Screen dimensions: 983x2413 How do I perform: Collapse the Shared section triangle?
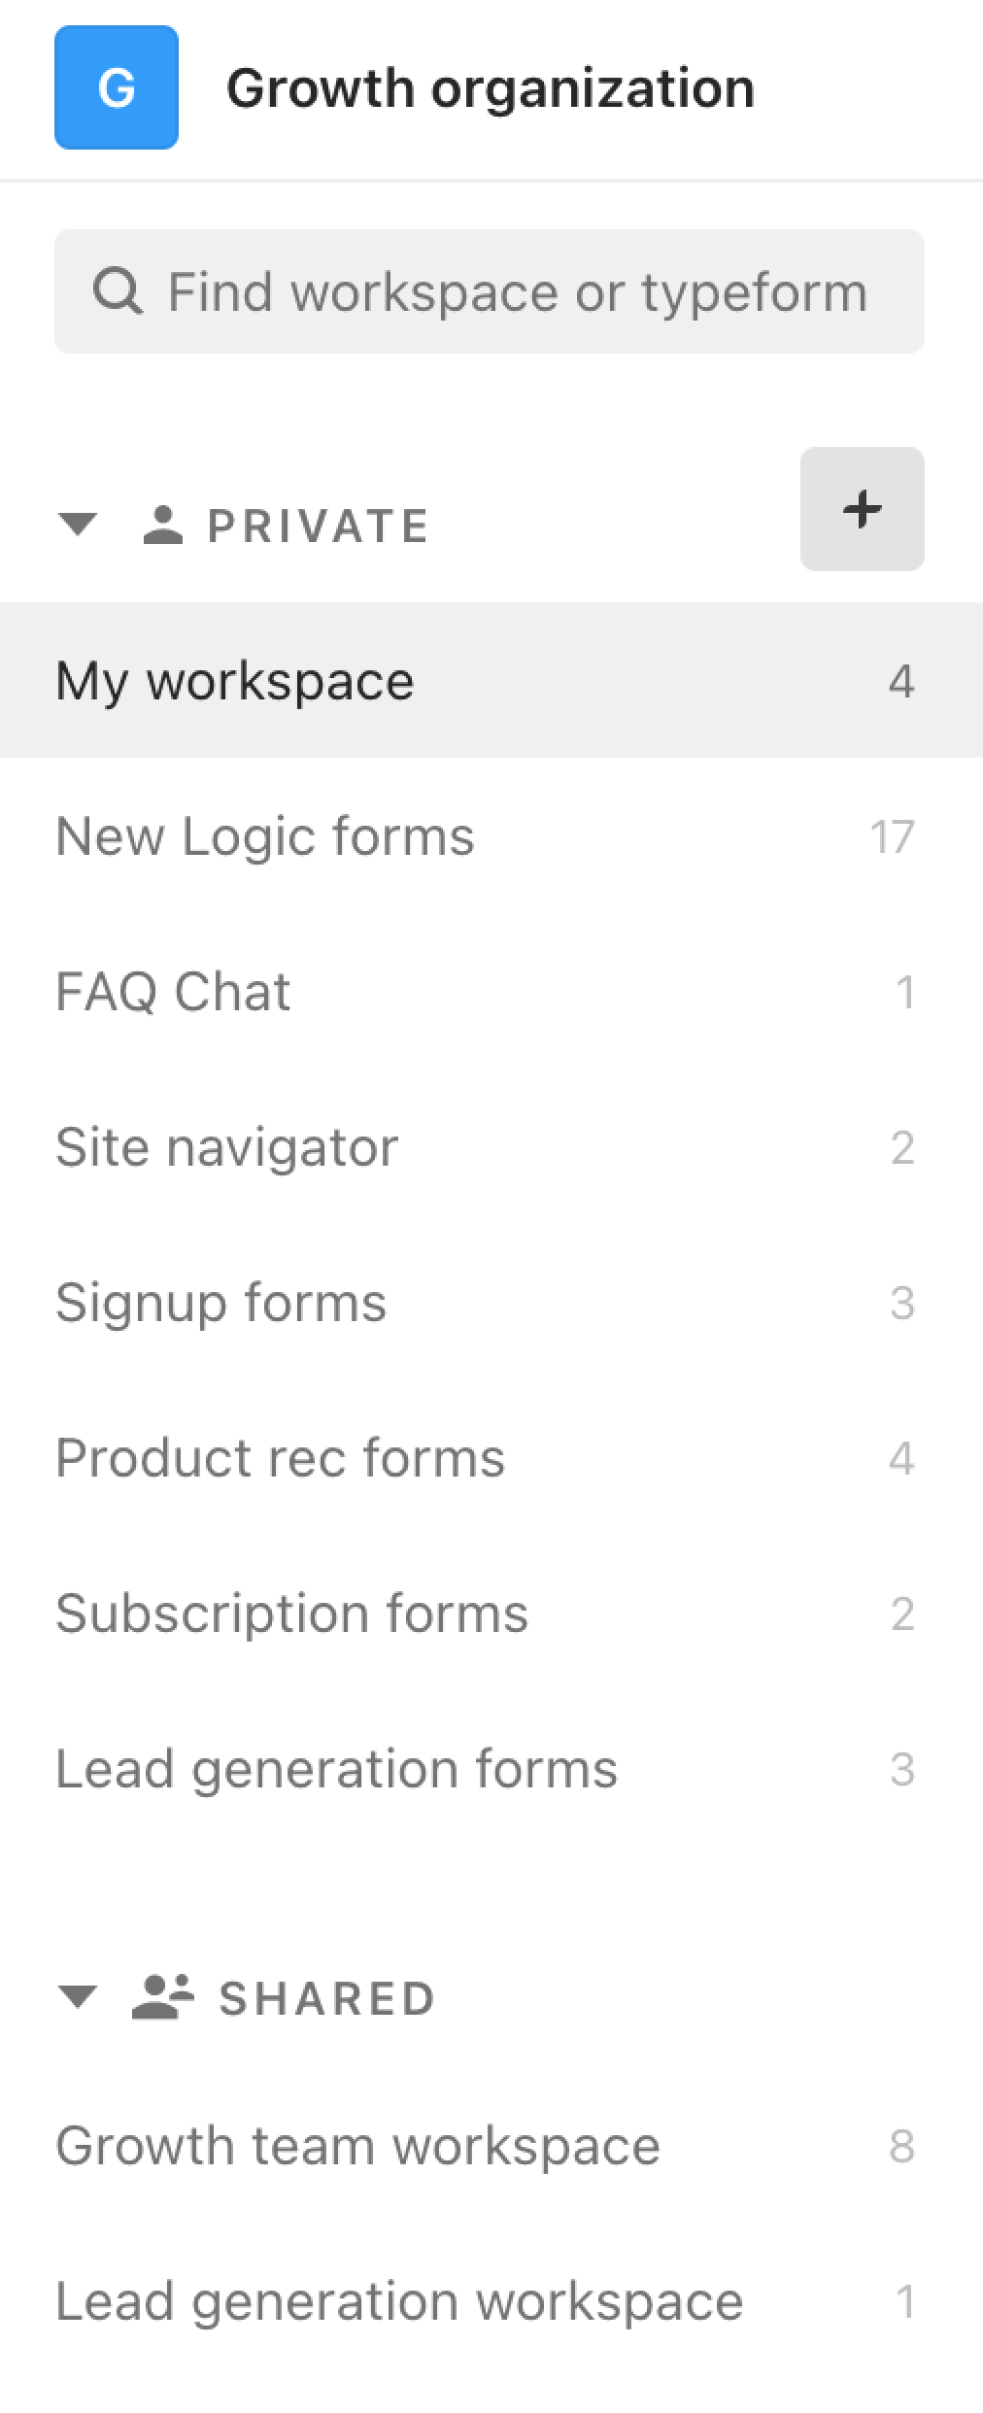[x=78, y=1998]
